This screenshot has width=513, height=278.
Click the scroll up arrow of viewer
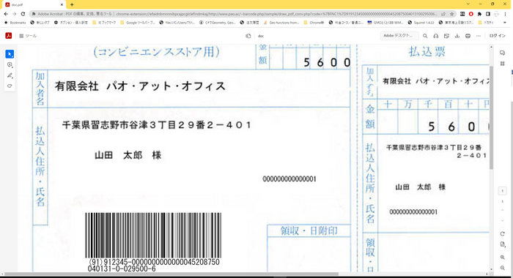491,48
